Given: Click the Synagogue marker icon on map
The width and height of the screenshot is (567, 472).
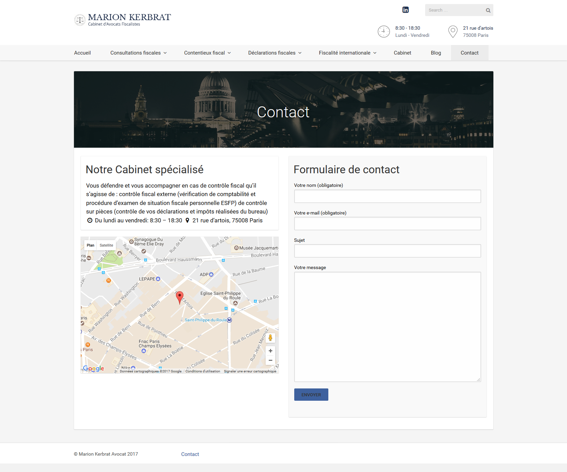Looking at the screenshot, I should point(131,241).
